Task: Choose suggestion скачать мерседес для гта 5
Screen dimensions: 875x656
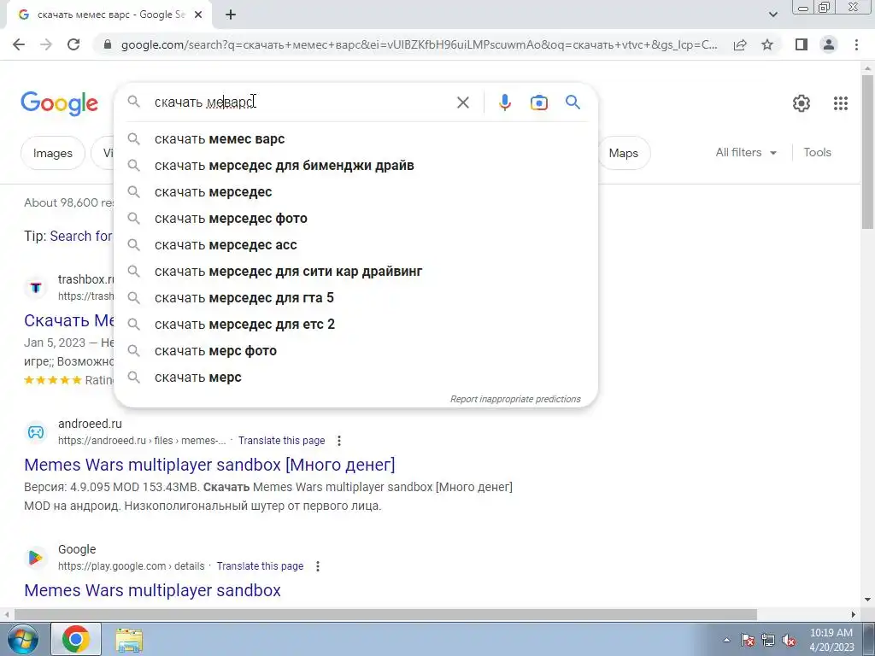Action: coord(356,298)
